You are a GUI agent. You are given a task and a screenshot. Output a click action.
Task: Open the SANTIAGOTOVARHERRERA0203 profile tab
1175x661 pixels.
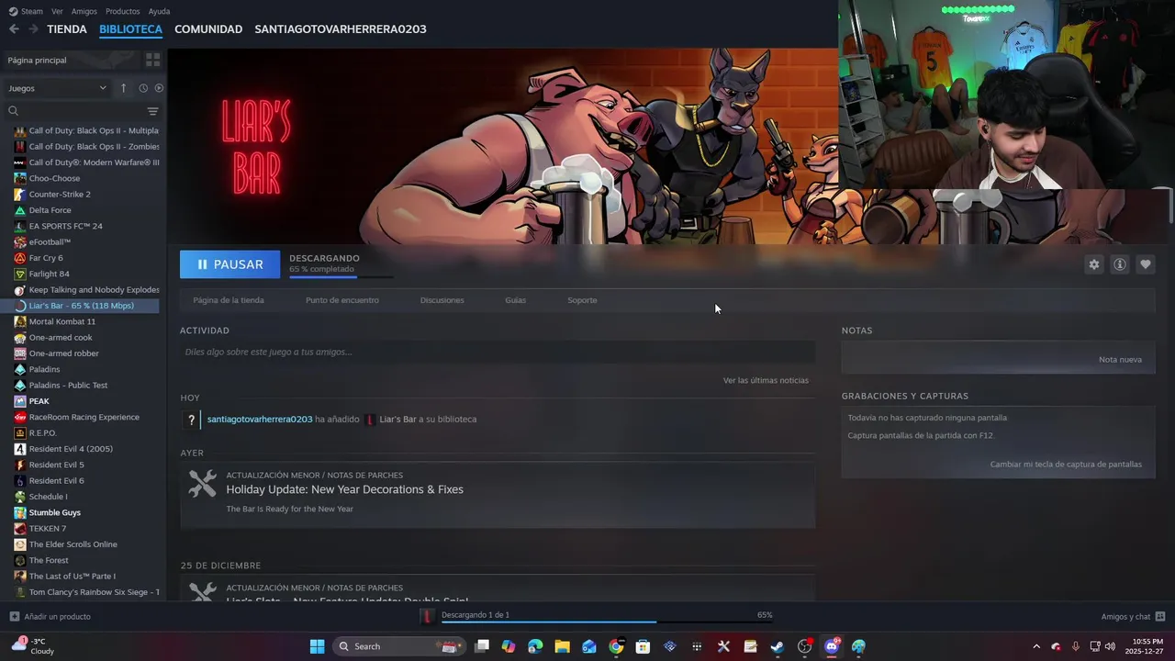pos(341,29)
